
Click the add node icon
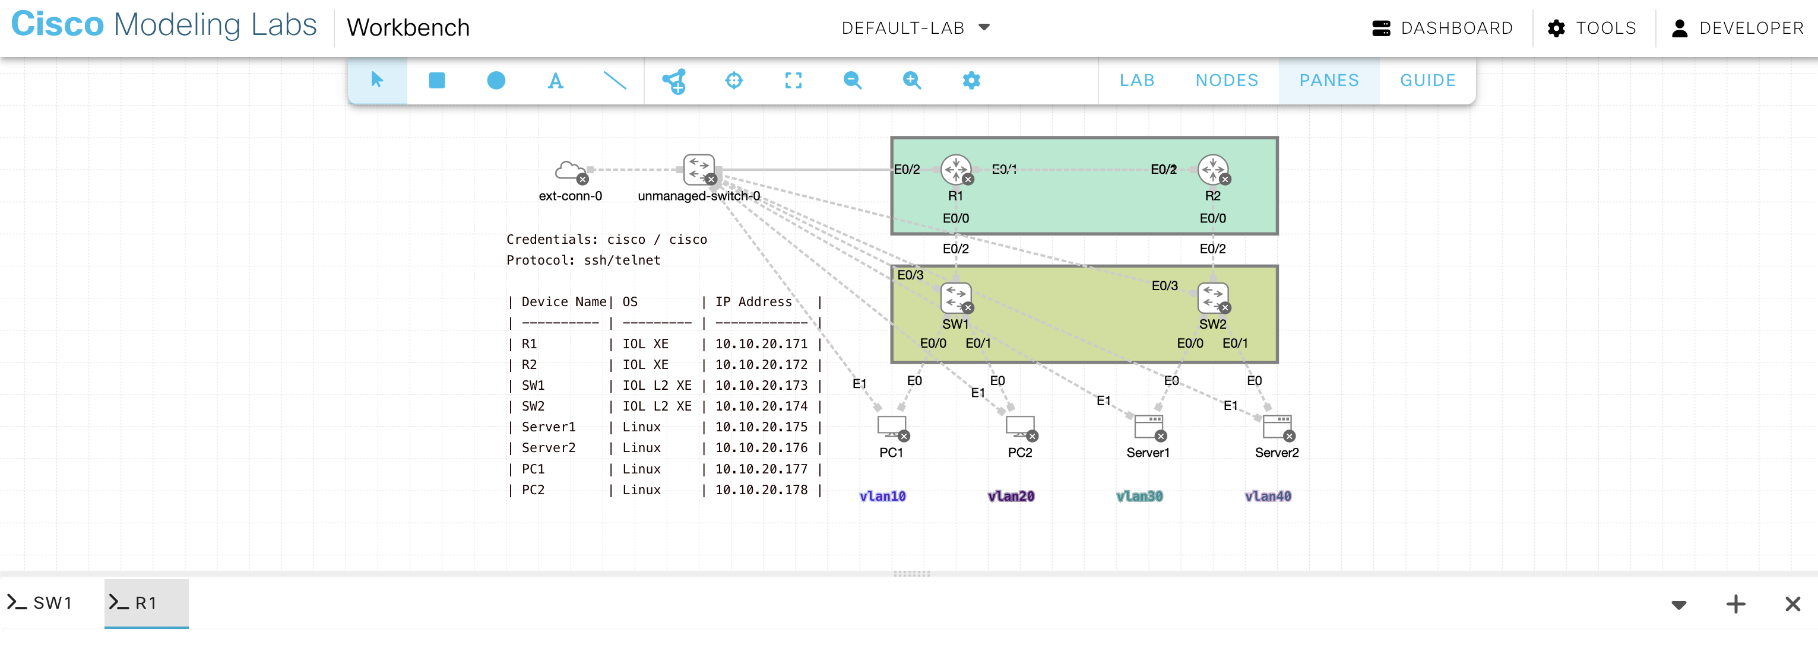point(674,81)
